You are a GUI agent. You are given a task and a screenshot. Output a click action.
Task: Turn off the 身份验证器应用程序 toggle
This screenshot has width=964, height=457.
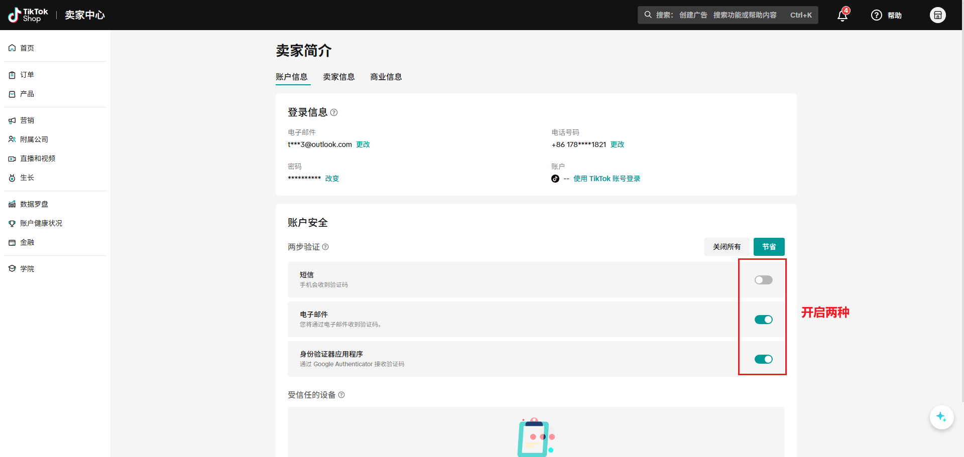click(x=763, y=359)
